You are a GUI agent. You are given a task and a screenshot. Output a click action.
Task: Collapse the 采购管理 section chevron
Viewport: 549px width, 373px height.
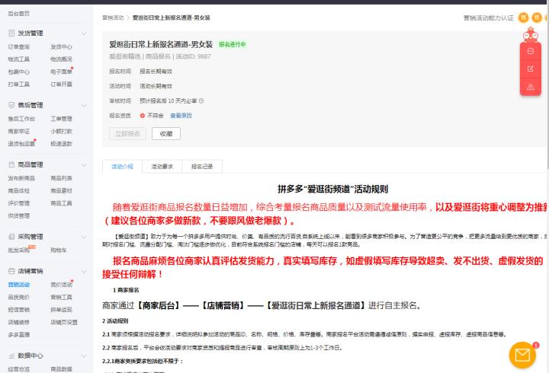click(84, 237)
